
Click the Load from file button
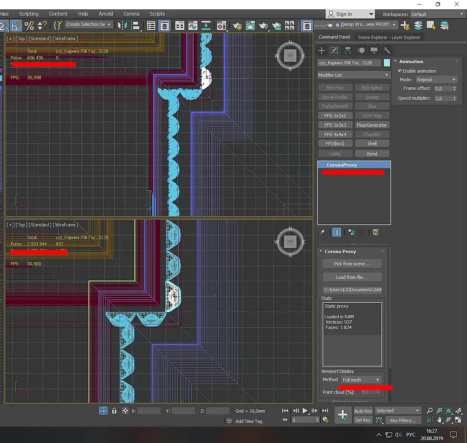[x=351, y=277]
